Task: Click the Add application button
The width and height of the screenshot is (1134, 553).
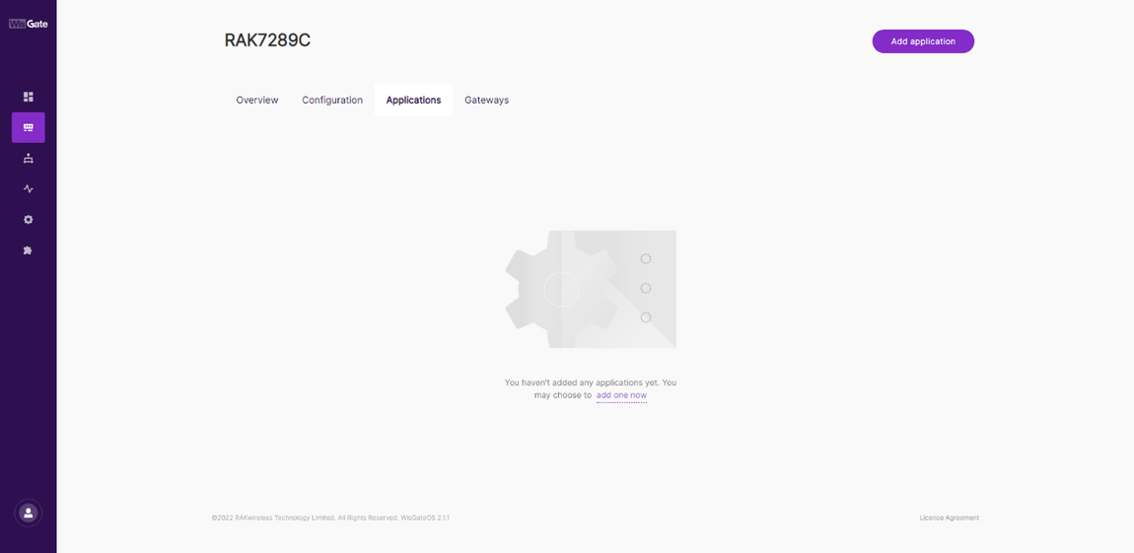Action: (923, 41)
